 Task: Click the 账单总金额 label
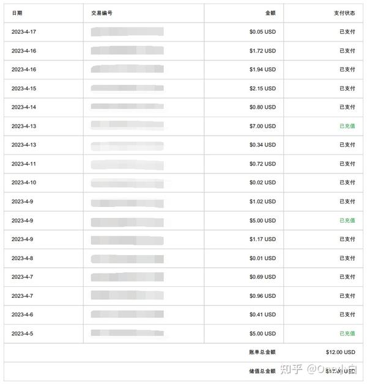click(262, 352)
